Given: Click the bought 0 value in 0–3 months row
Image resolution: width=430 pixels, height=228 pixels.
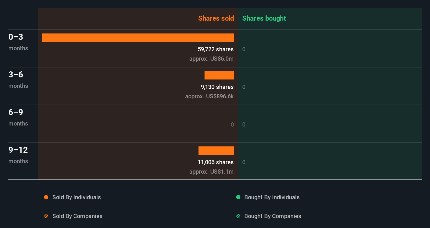Looking at the screenshot, I should 244,49.
